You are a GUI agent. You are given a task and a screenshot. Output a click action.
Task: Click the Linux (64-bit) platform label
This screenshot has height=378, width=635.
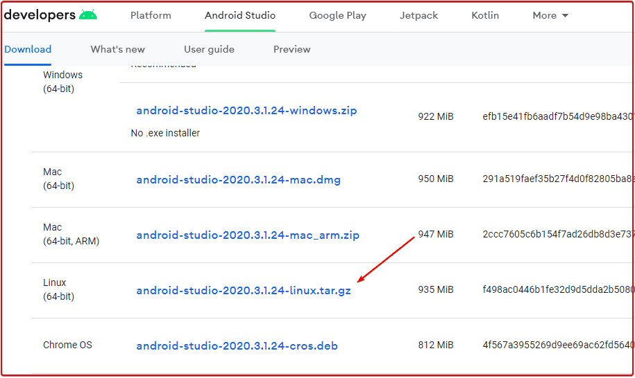58,289
